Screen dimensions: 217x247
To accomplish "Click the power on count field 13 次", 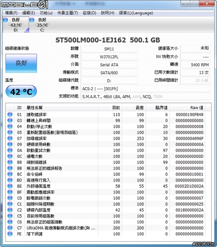I will point(195,73).
